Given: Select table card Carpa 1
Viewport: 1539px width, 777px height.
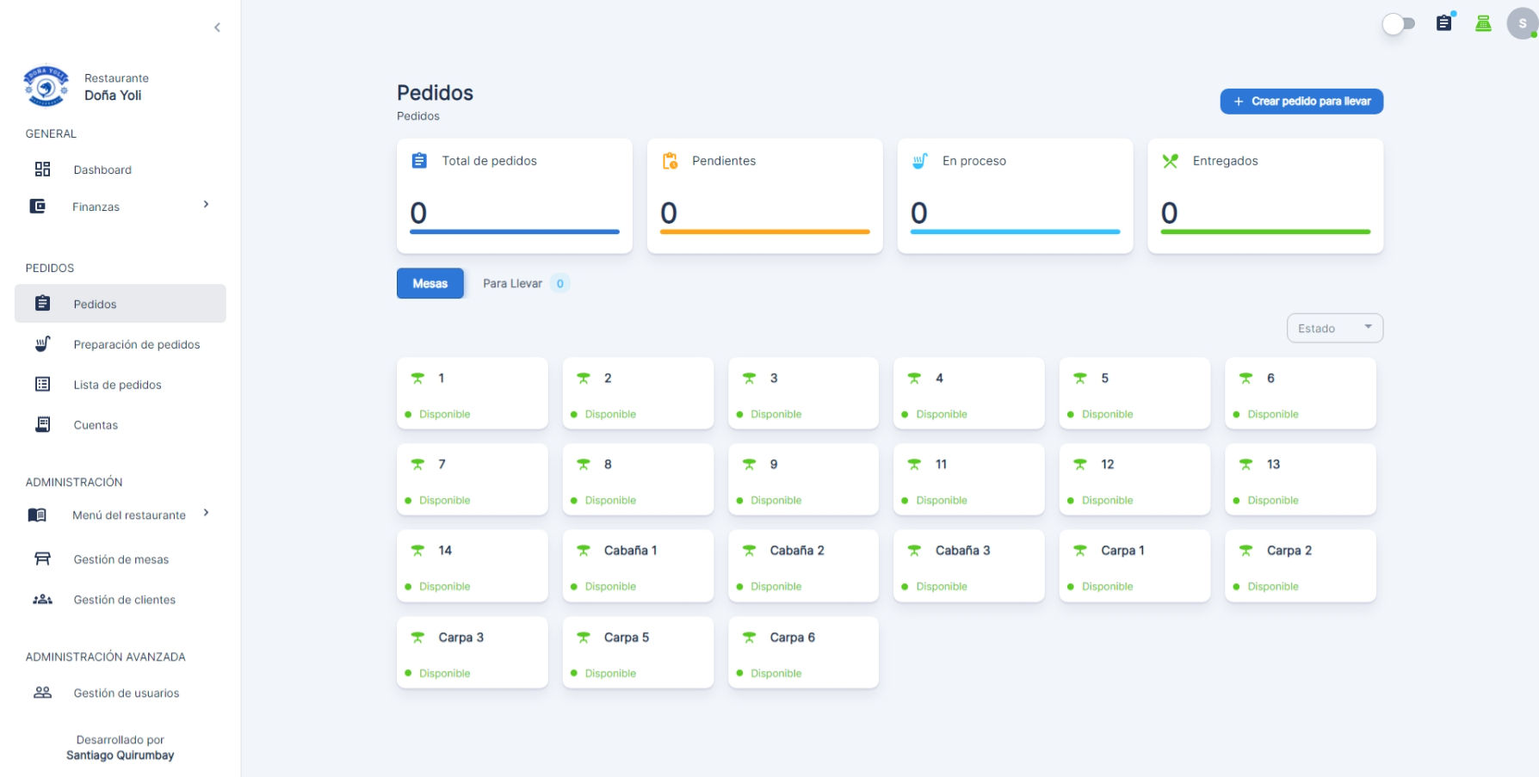Looking at the screenshot, I should click(x=1134, y=565).
